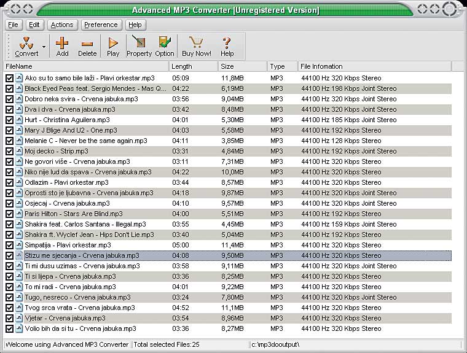Click size 10,0MB of Niko nije lud
Screen dimensions: 467x353
pyautogui.click(x=232, y=172)
